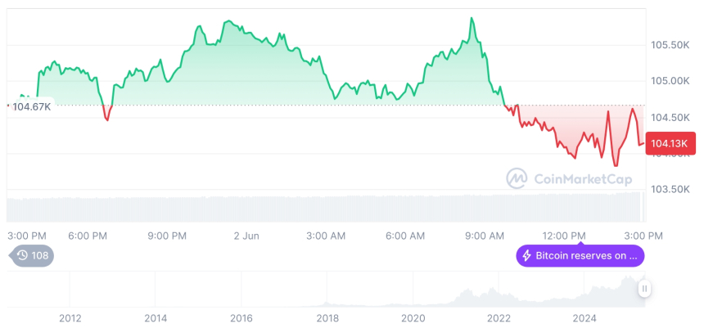Click the red 104.13K current price label
704x328 pixels.
tap(670, 144)
